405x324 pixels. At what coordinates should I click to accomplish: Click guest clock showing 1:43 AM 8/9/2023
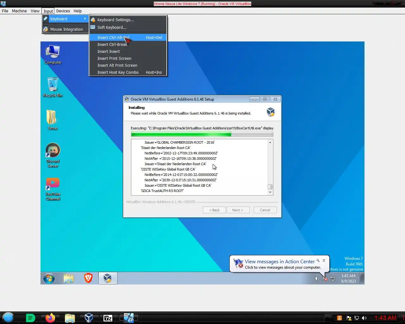pyautogui.click(x=348, y=278)
